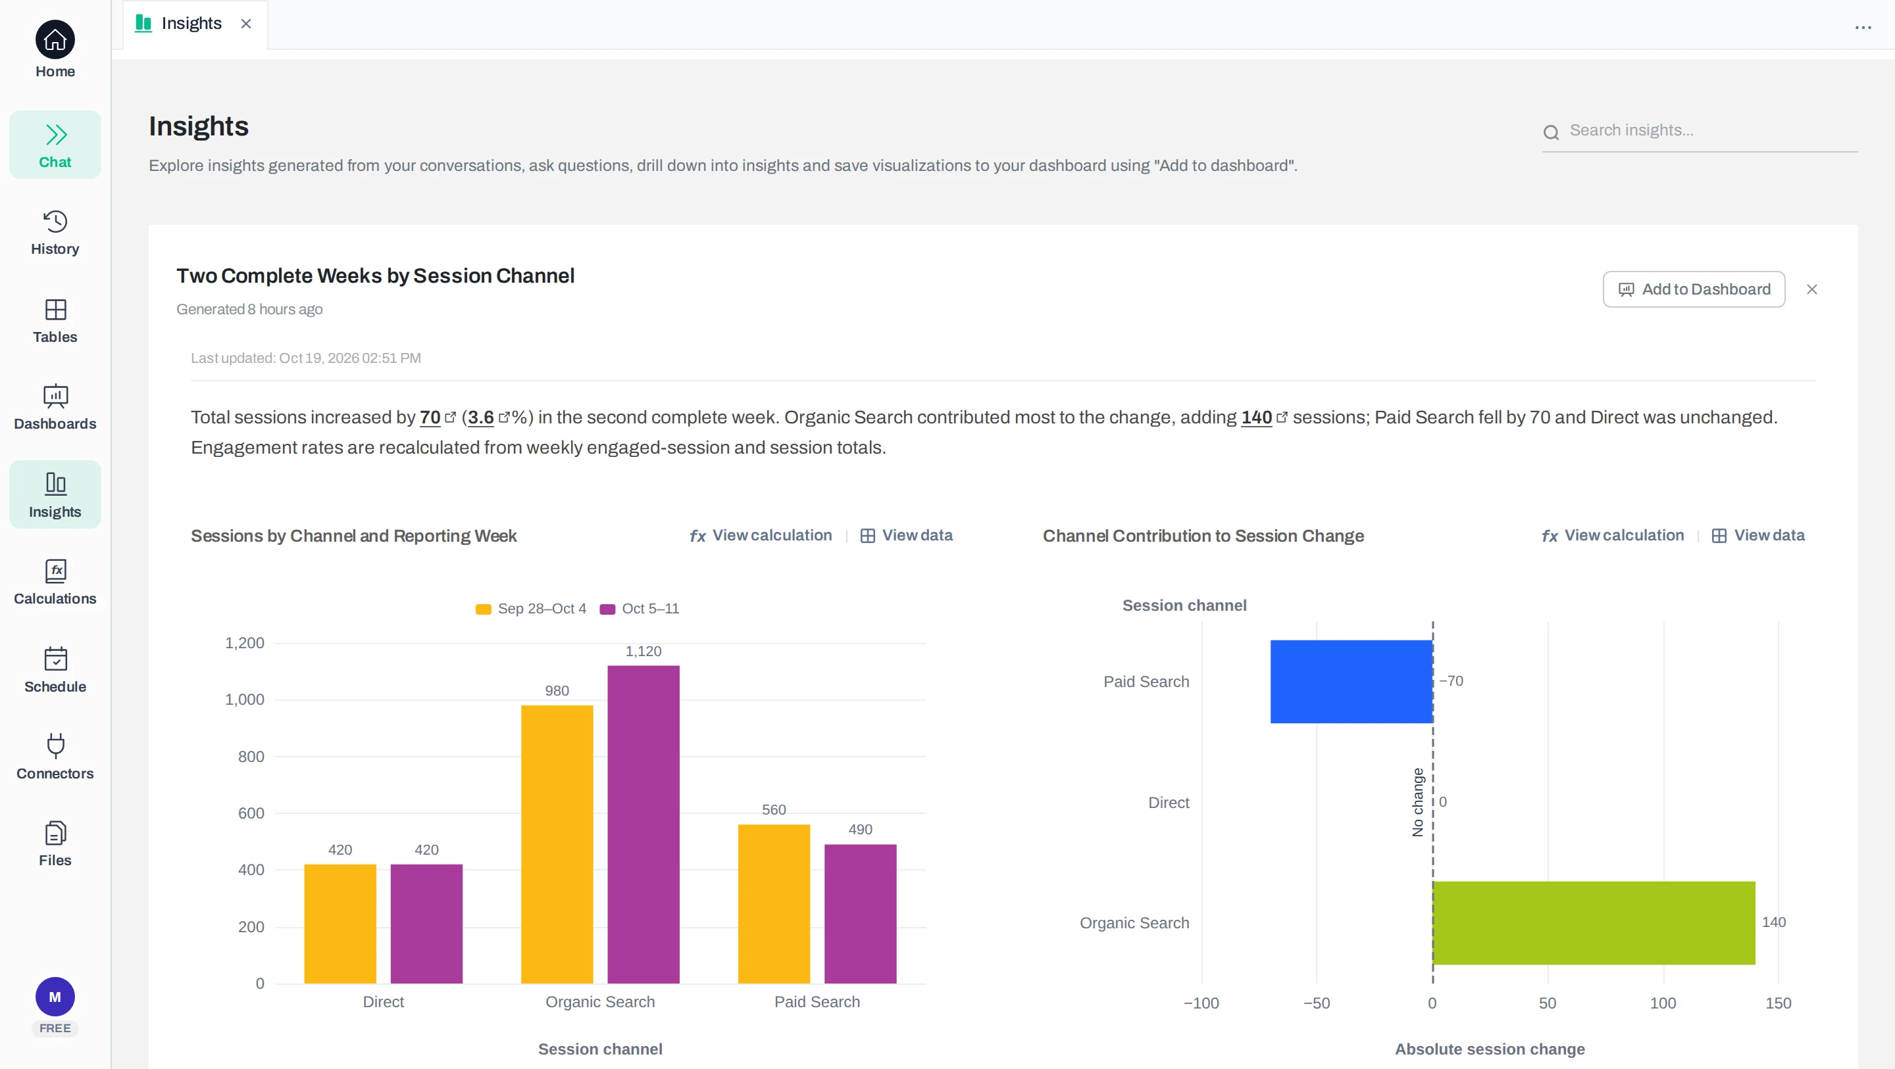Go to the Home icon in sidebar
The width and height of the screenshot is (1895, 1069).
(55, 39)
